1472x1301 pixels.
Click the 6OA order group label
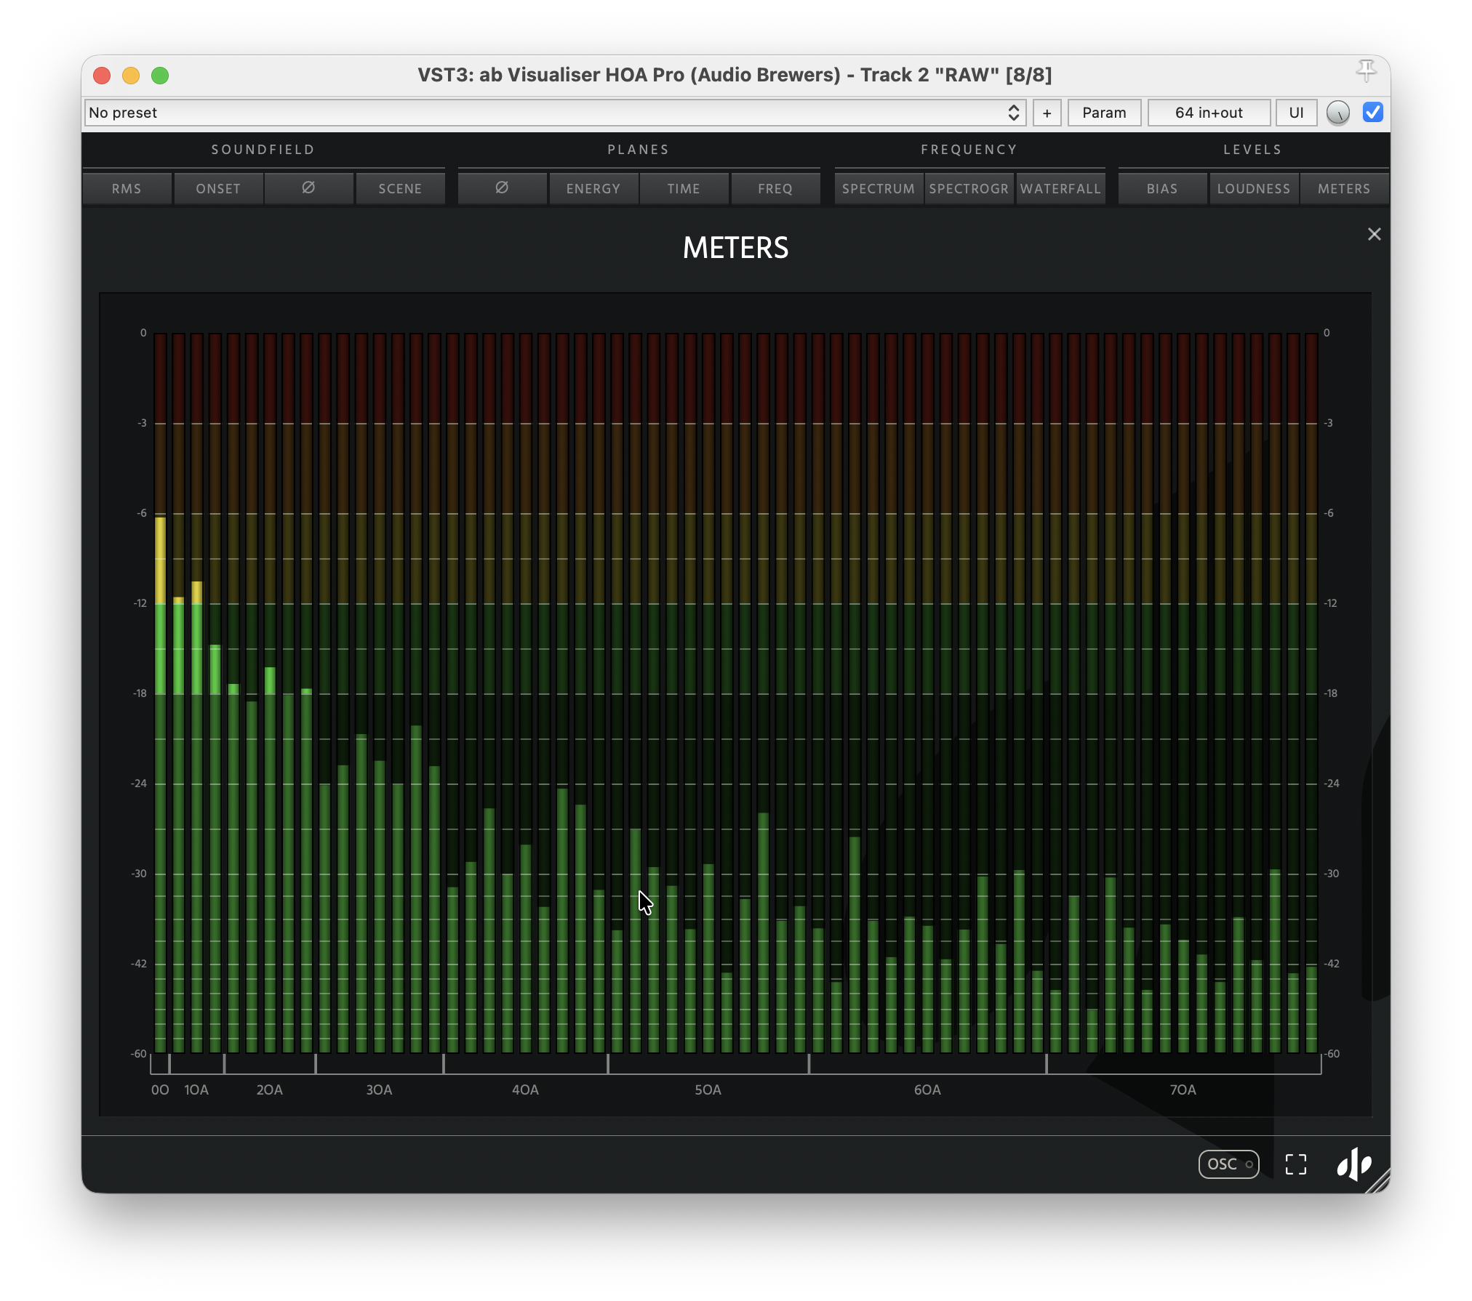[x=927, y=1089]
